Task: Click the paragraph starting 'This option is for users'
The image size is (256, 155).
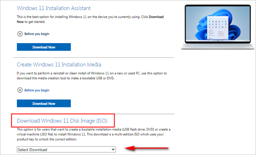Action: point(94,134)
